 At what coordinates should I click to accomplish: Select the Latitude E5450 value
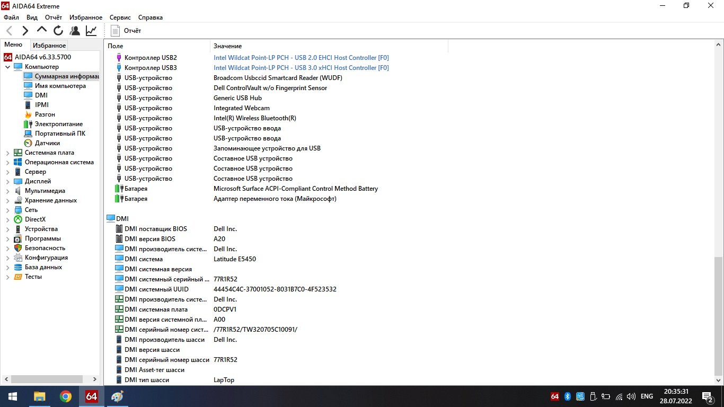coord(235,259)
